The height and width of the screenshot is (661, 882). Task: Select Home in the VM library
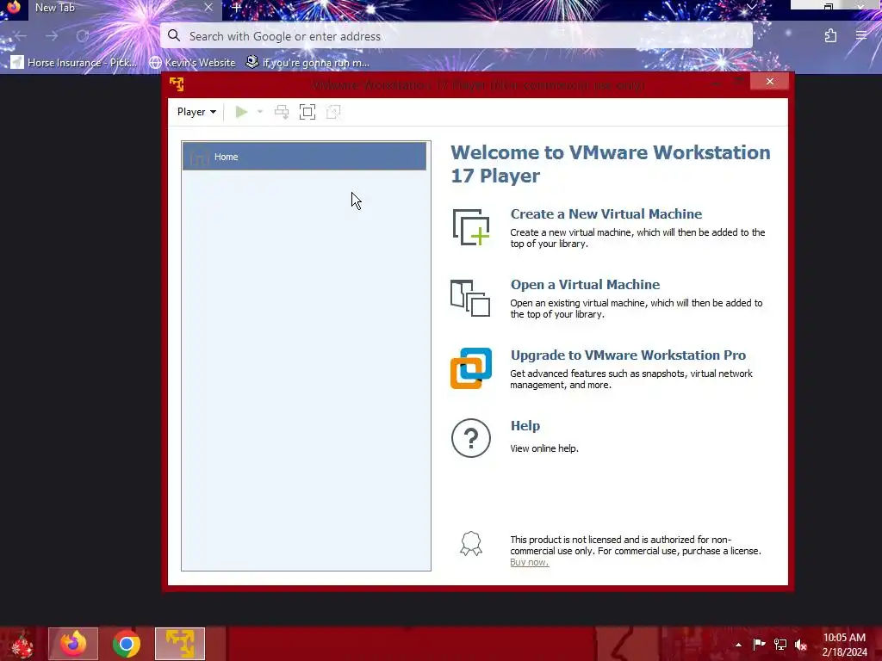coord(304,157)
